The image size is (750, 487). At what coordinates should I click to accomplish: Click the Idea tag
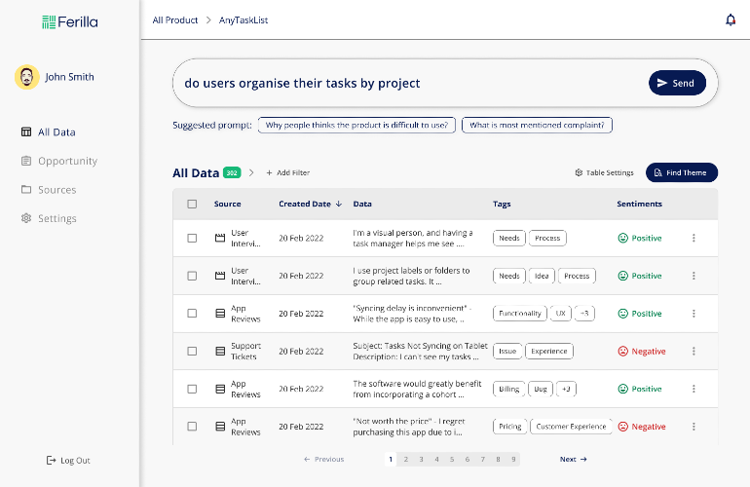click(542, 276)
